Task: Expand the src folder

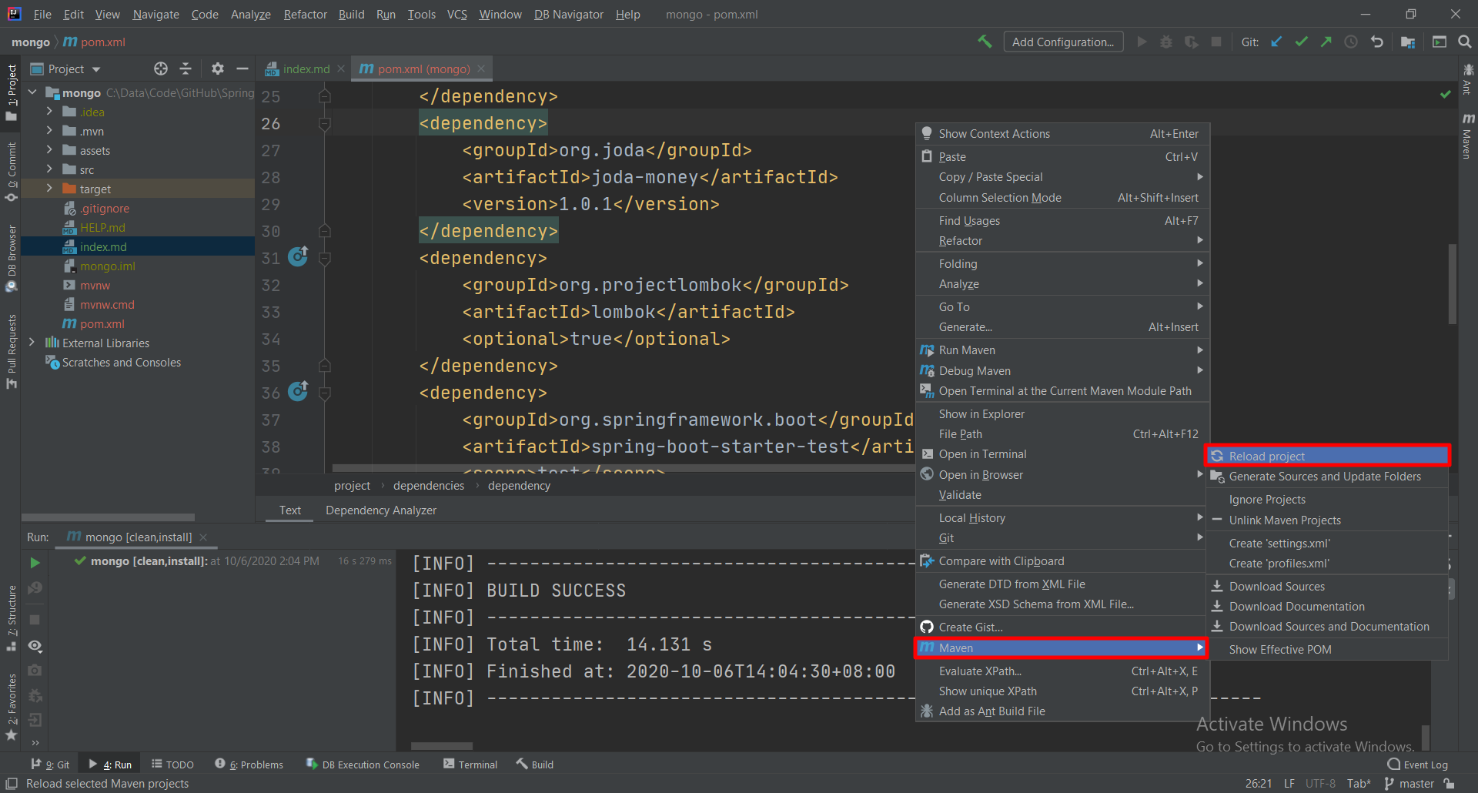Action: (49, 169)
